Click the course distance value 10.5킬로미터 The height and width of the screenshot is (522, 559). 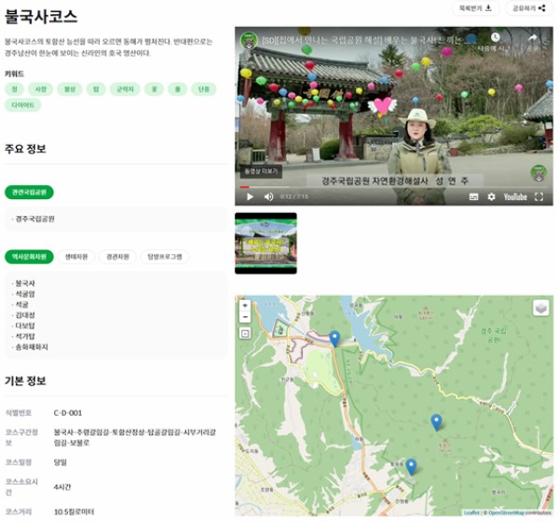[74, 512]
